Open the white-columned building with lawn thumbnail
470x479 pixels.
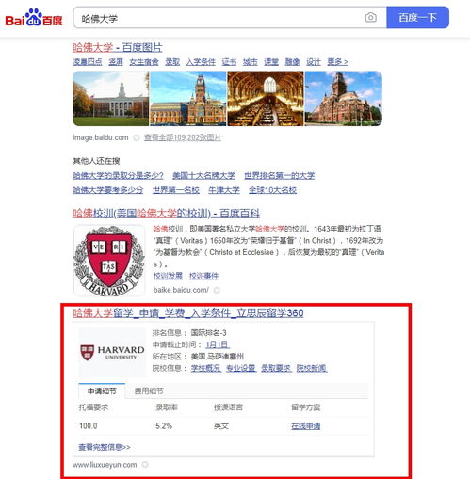tap(111, 99)
